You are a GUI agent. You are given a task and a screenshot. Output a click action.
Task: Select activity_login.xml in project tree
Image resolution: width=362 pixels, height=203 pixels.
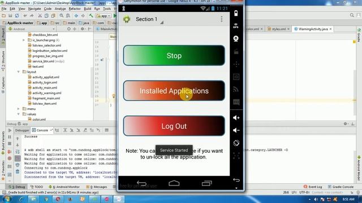[x=45, y=82]
